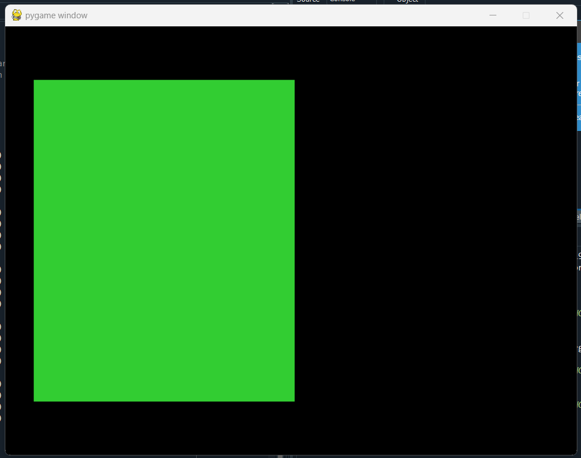Screen dimensions: 581x458
Task: Click the center of the green rectangle
Action: [164, 240]
